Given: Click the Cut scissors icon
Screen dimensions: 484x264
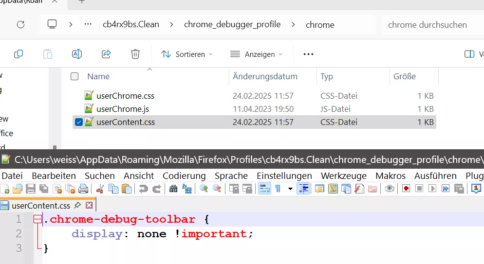Looking at the screenshot, I should (100, 189).
